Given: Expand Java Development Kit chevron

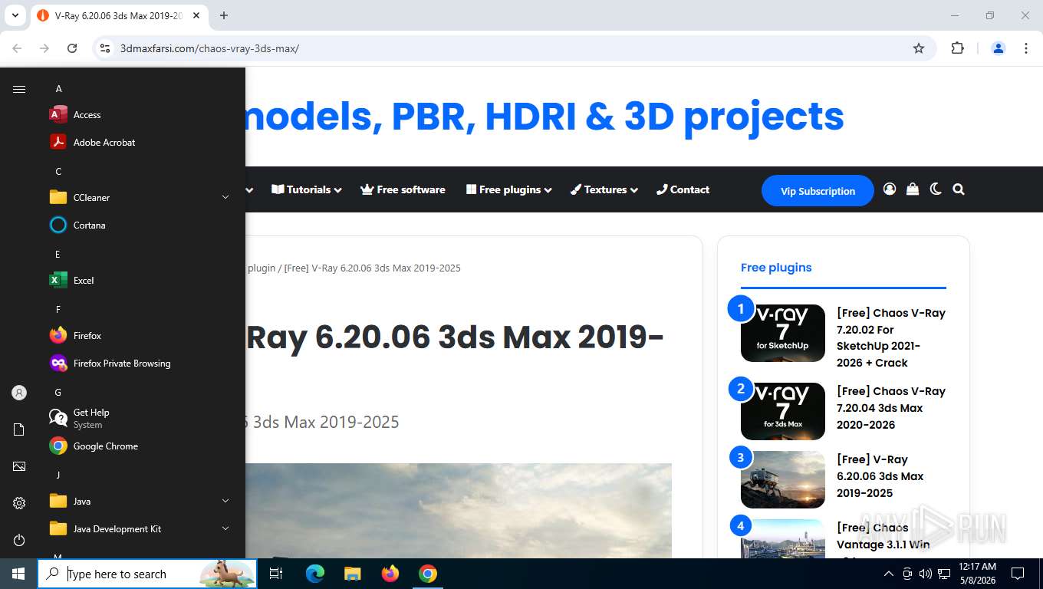Looking at the screenshot, I should [225, 529].
